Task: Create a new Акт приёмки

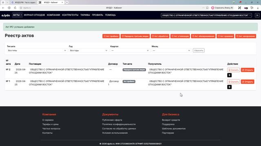Action: [111, 36]
